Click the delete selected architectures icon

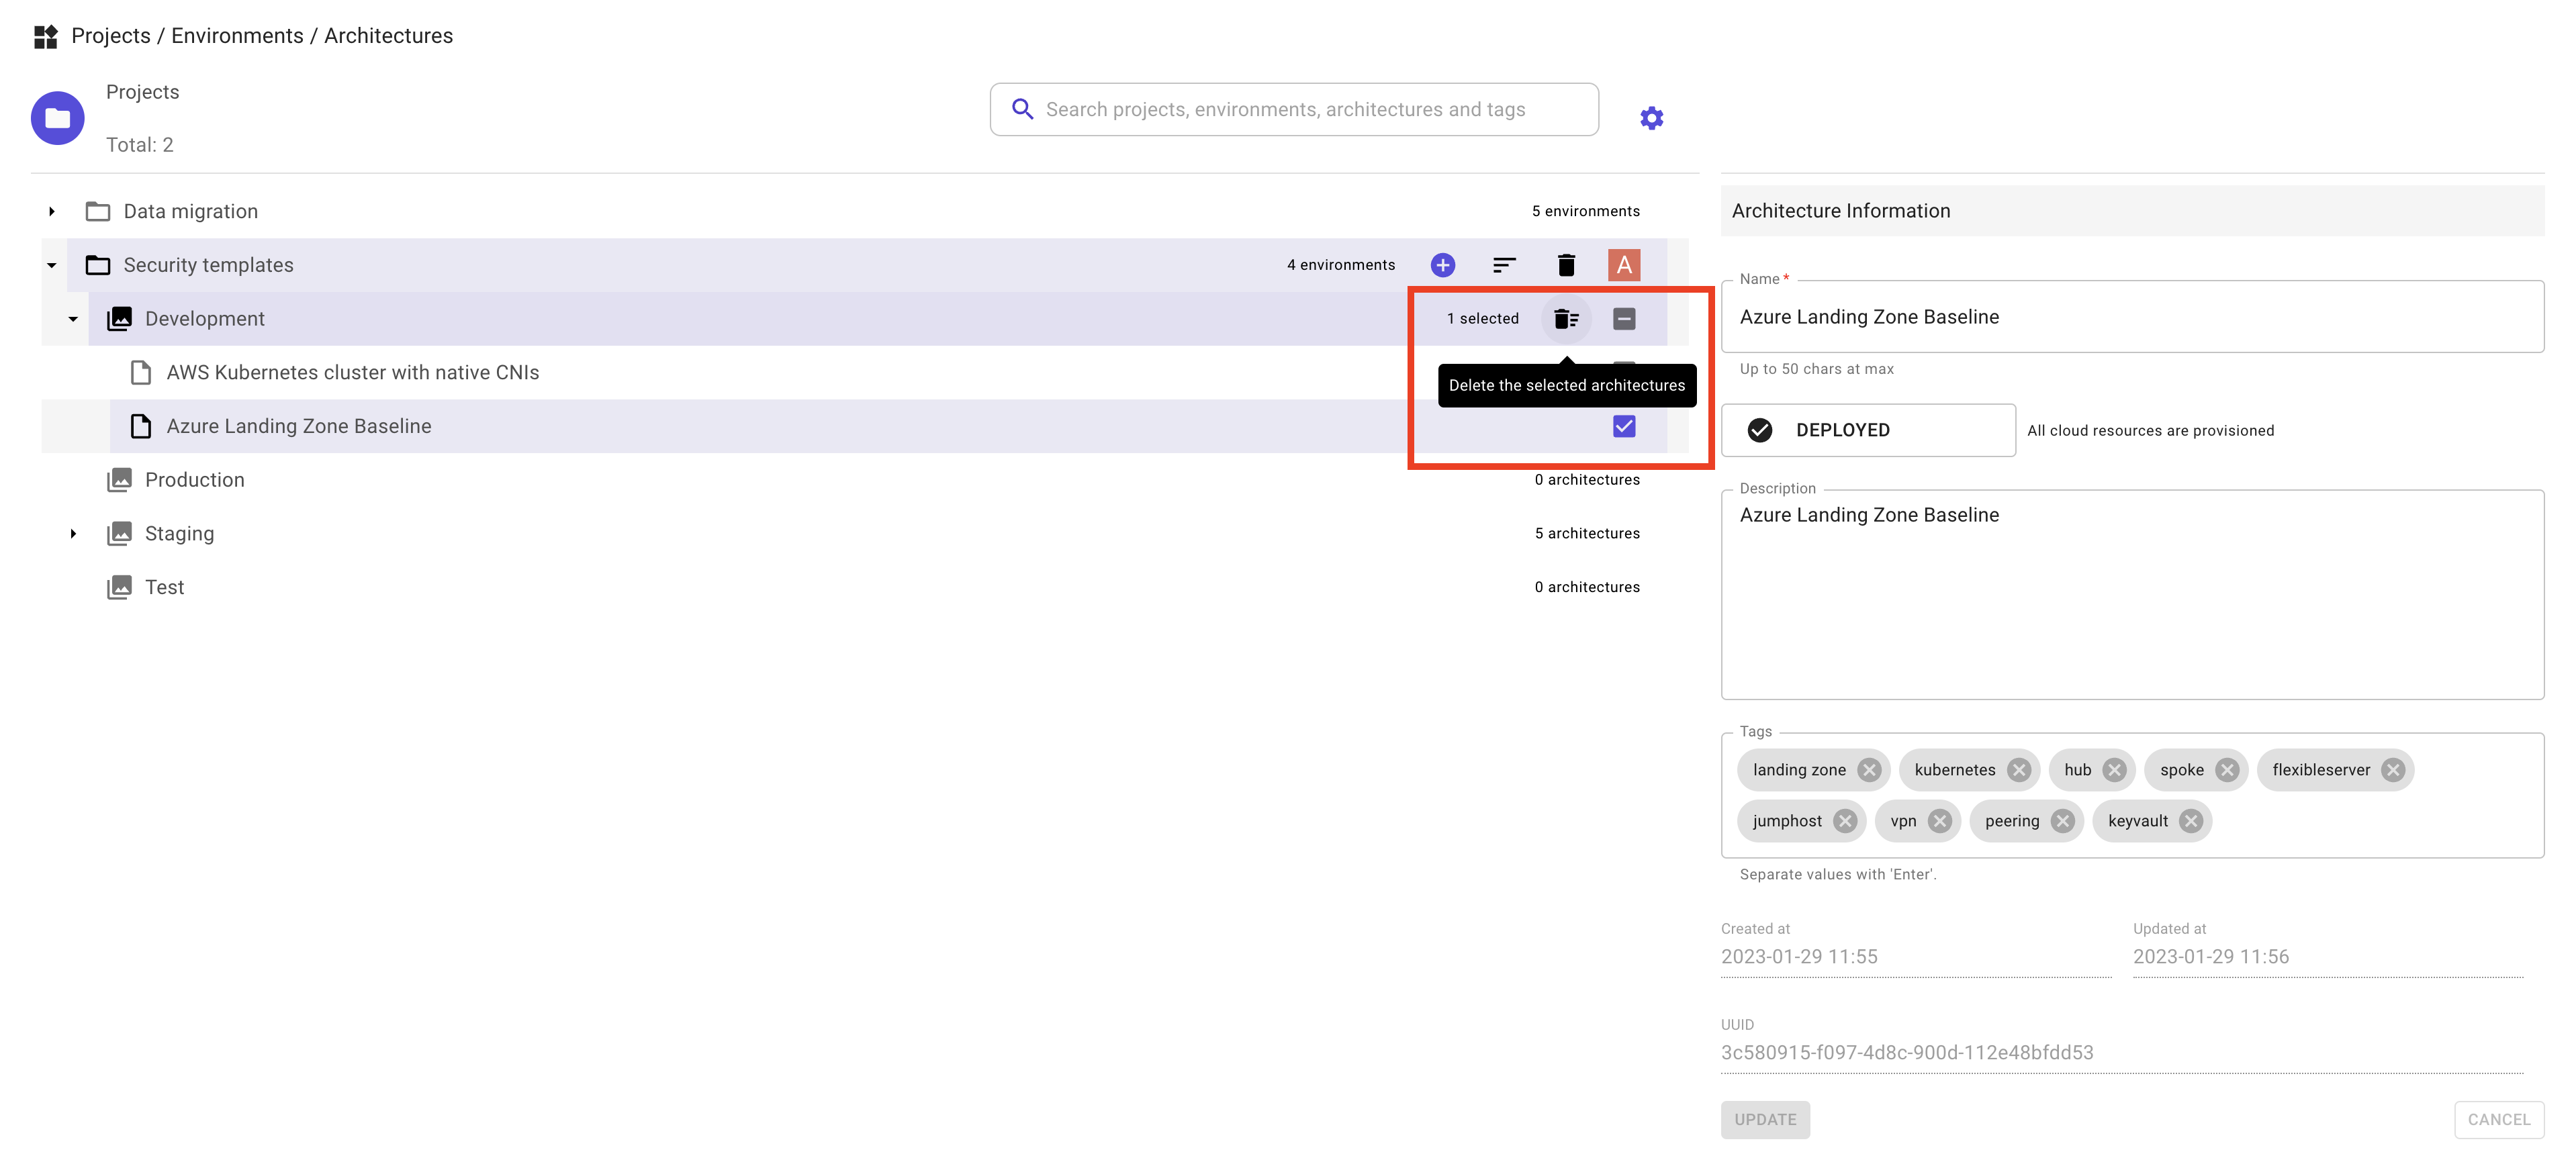(x=1566, y=319)
